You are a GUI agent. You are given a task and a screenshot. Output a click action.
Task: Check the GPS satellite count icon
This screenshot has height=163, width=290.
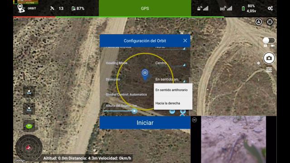pos(53,8)
